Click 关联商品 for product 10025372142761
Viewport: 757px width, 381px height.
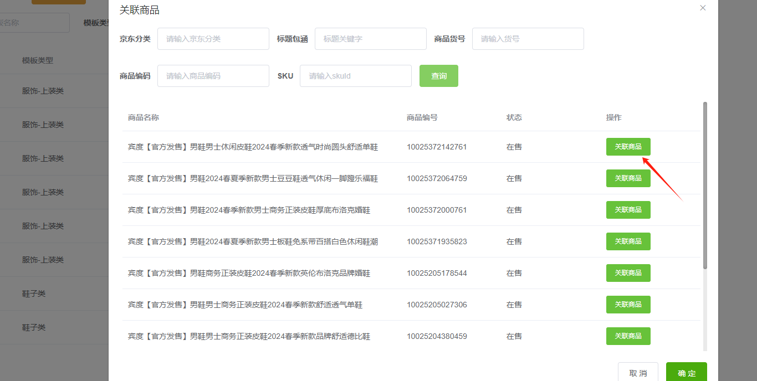pyautogui.click(x=628, y=147)
